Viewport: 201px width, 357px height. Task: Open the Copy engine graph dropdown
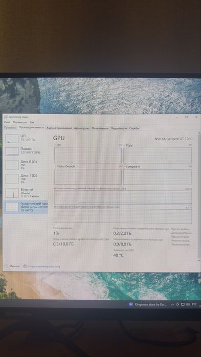pos(128,145)
